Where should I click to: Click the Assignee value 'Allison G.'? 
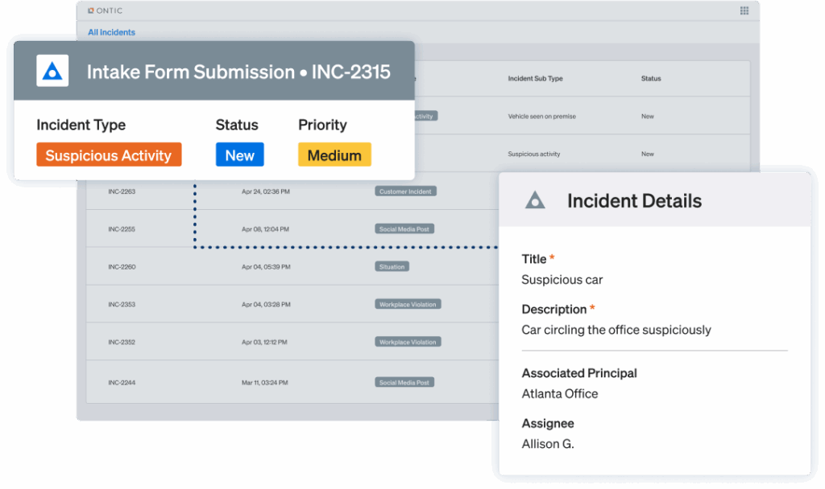click(548, 444)
